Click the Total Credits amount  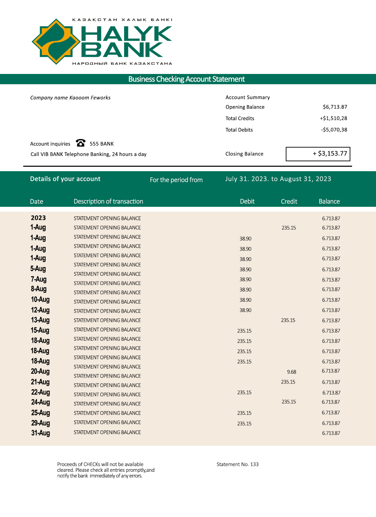333,118
